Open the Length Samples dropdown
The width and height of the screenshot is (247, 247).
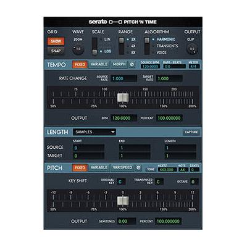94,132
